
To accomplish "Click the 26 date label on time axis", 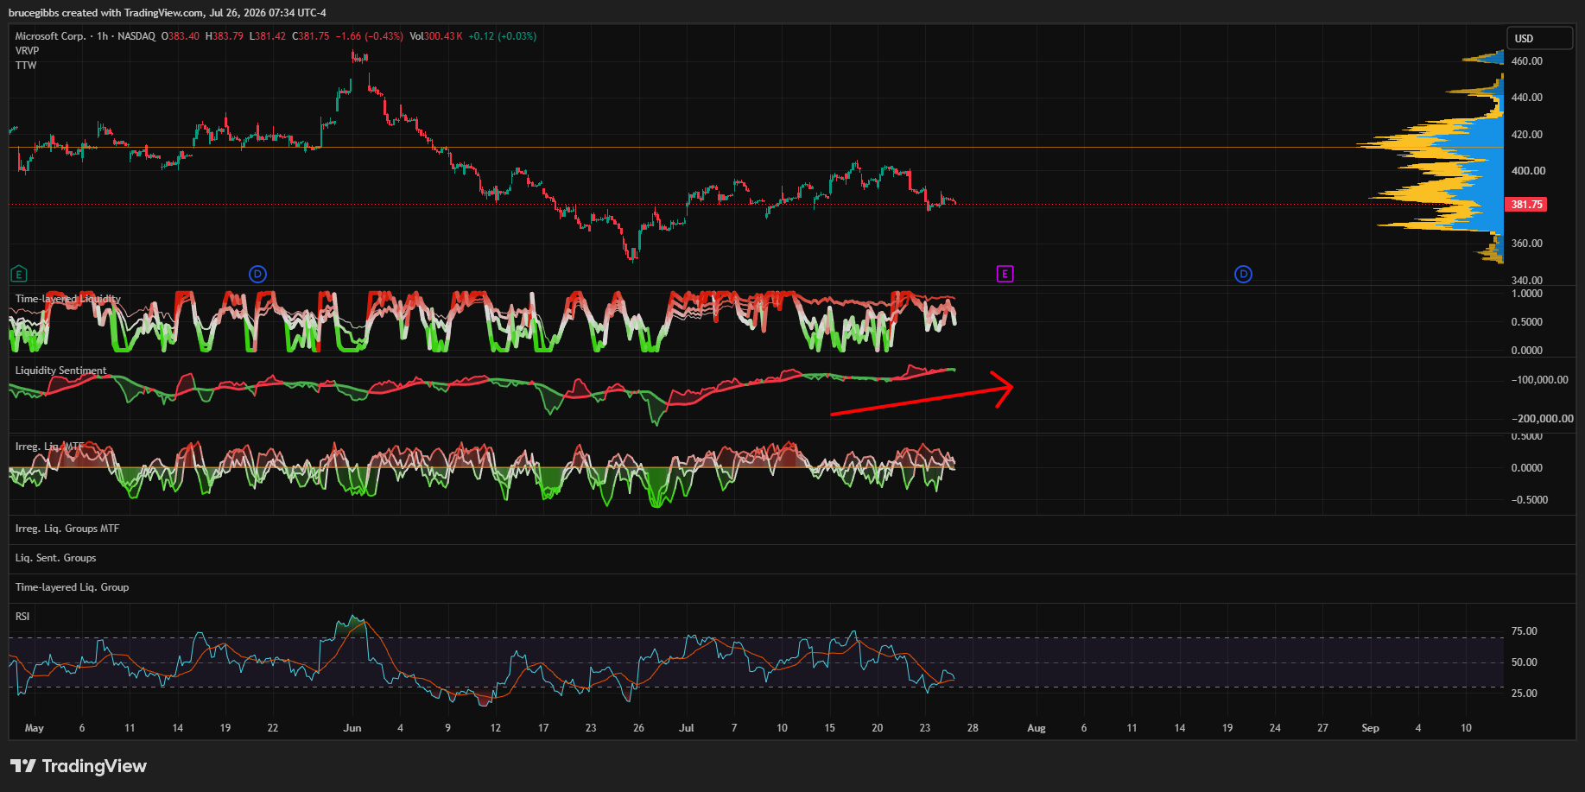I will click(638, 728).
